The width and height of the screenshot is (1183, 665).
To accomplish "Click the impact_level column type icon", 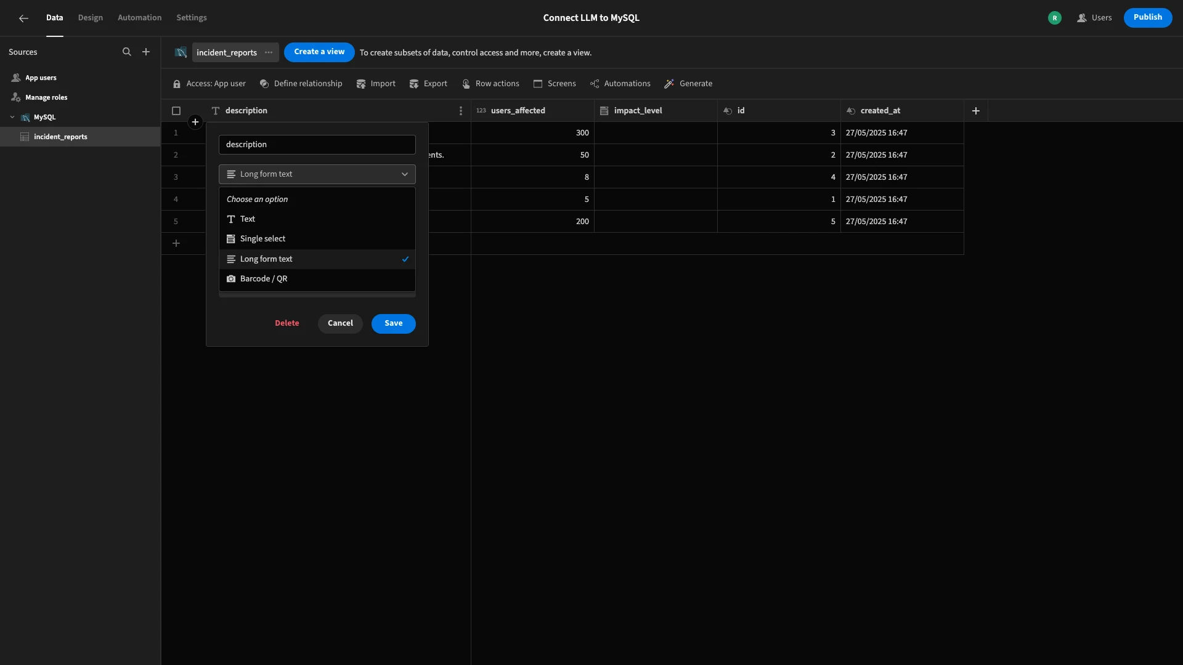I will point(604,111).
